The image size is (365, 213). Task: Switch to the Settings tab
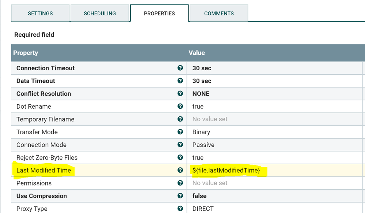[40, 14]
